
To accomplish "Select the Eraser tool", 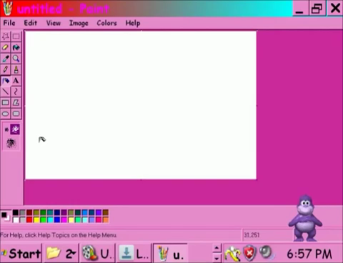I will point(6,47).
